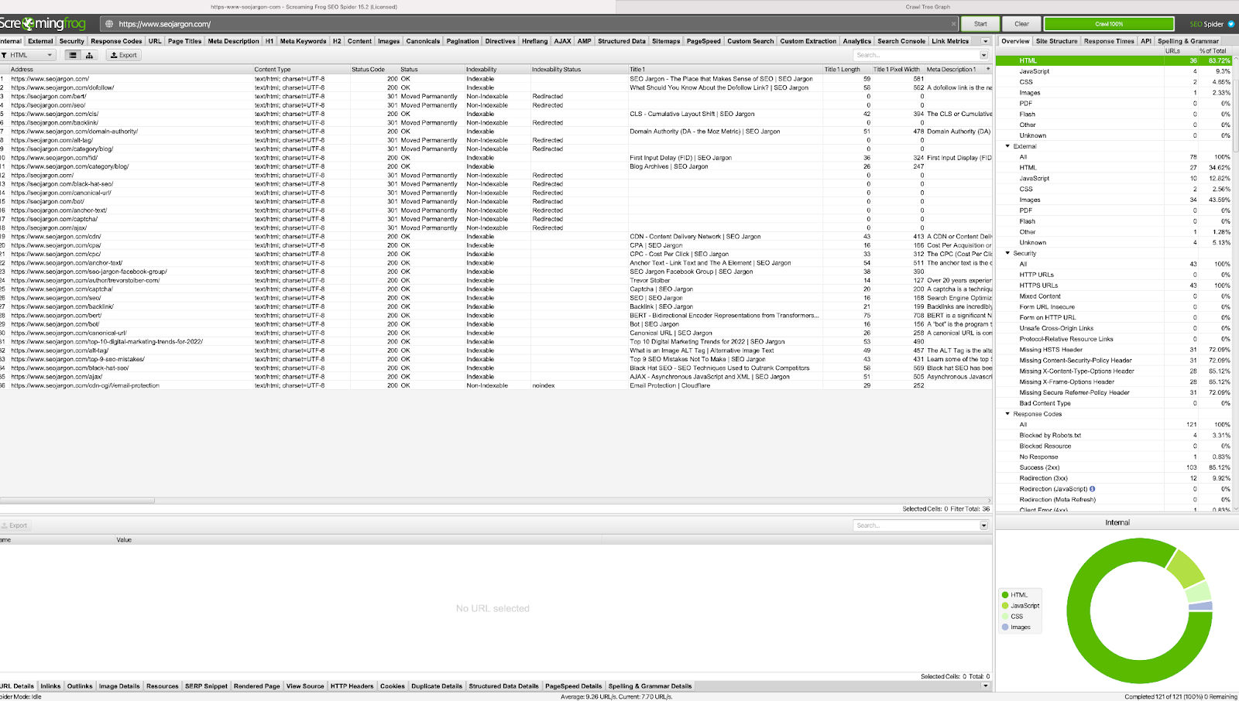Click the Screaming Frog logo

(x=43, y=24)
